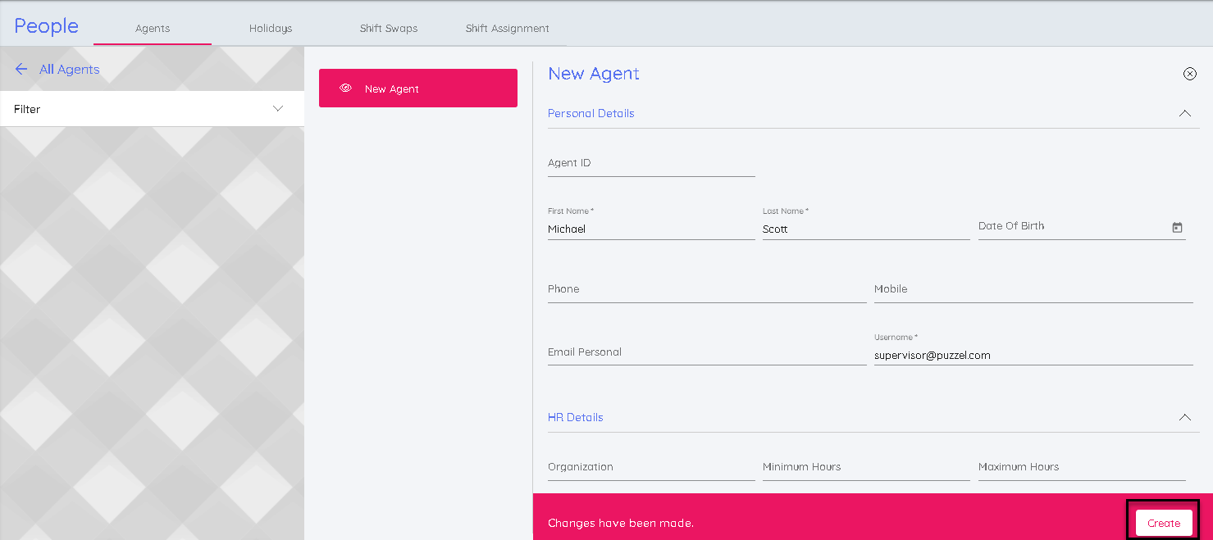Close the New Agent panel with X icon
Image resolution: width=1213 pixels, height=540 pixels.
[1189, 74]
